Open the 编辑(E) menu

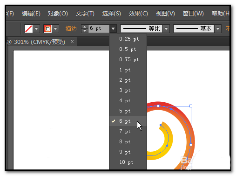[x=31, y=14]
